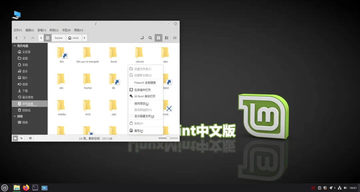Click the root filesystem path button
The height and width of the screenshot is (192, 360).
pyautogui.click(x=48, y=38)
